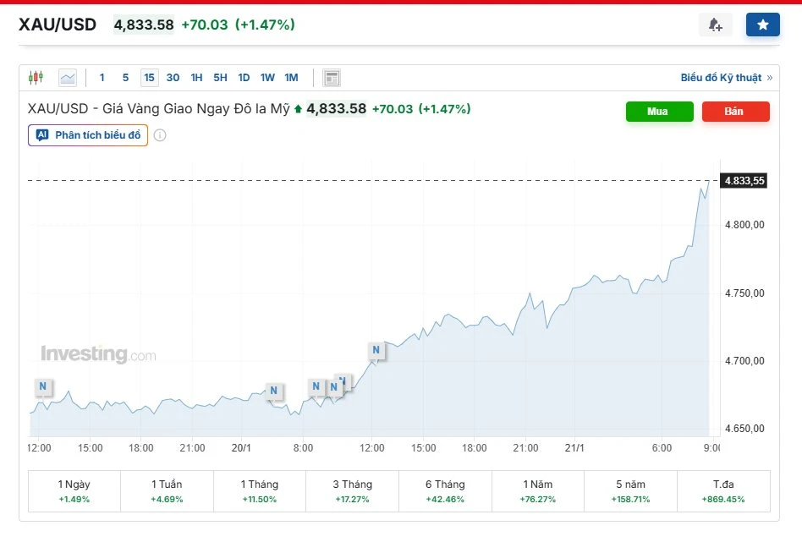
Task: Click the AI Phân tích biểu đồ button
Action: pyautogui.click(x=88, y=135)
